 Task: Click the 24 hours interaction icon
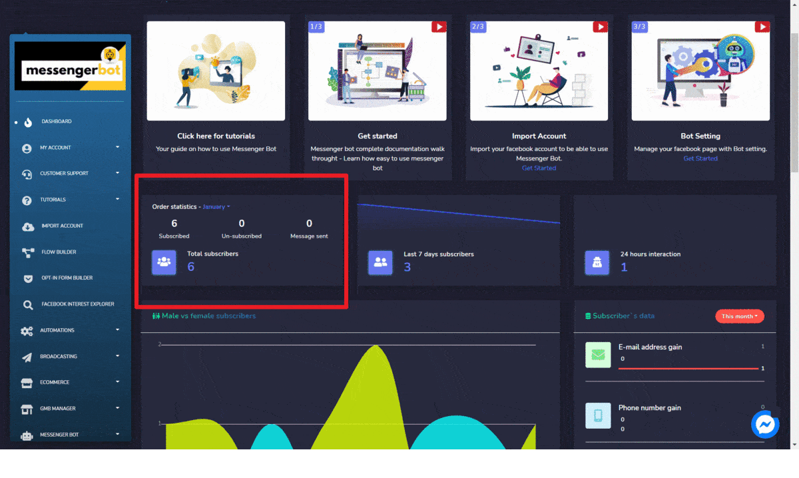point(597,262)
